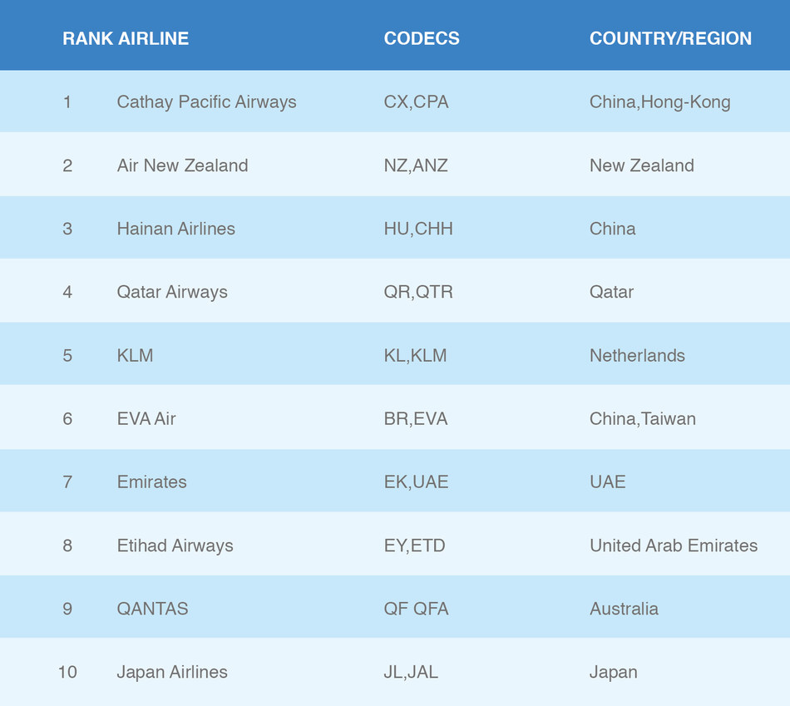The width and height of the screenshot is (790, 706).
Task: Select Air New Zealand airline name
Action: [x=182, y=165]
